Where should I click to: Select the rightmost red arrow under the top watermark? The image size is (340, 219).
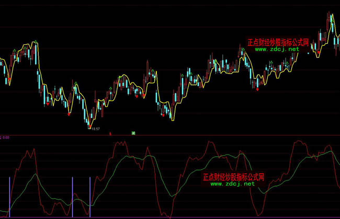click(x=257, y=89)
